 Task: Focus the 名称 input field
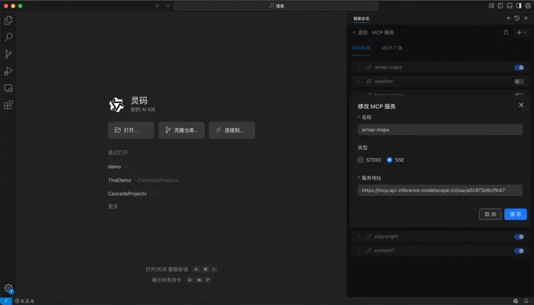[x=440, y=129]
